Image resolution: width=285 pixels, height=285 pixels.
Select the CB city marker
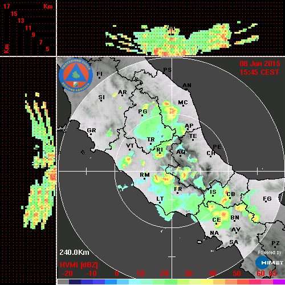[x=230, y=198]
